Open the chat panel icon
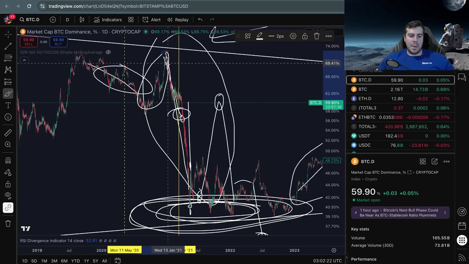This screenshot has height=264, width=469. tap(462, 77)
